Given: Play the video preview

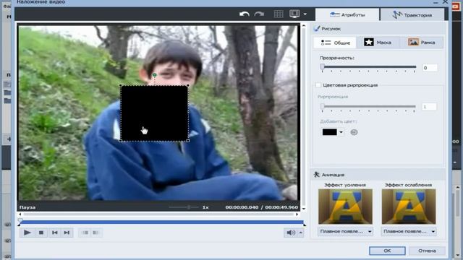Looking at the screenshot, I should (x=27, y=233).
